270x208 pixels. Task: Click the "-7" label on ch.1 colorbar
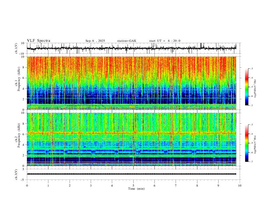[252, 106]
